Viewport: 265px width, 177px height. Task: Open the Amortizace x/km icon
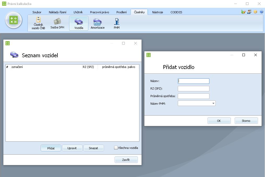tap(98, 23)
